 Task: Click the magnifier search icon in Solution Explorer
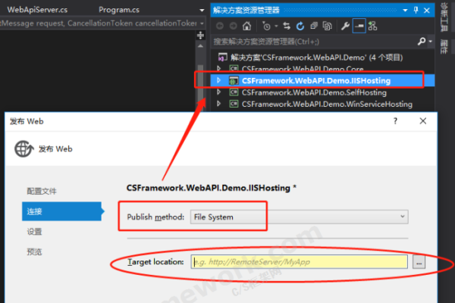422,42
